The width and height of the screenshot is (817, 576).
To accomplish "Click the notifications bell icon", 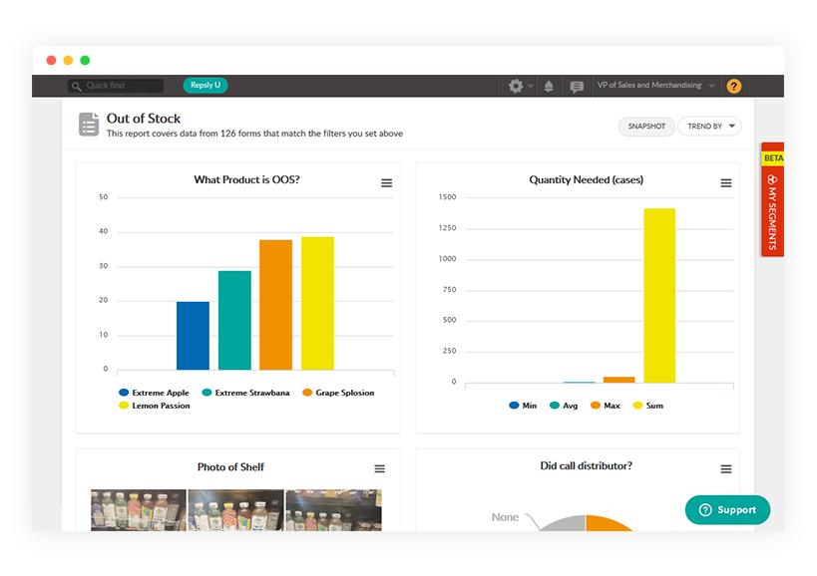I will [549, 87].
